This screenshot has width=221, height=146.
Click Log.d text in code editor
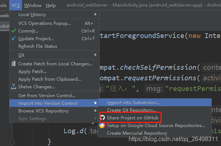coord(74,131)
